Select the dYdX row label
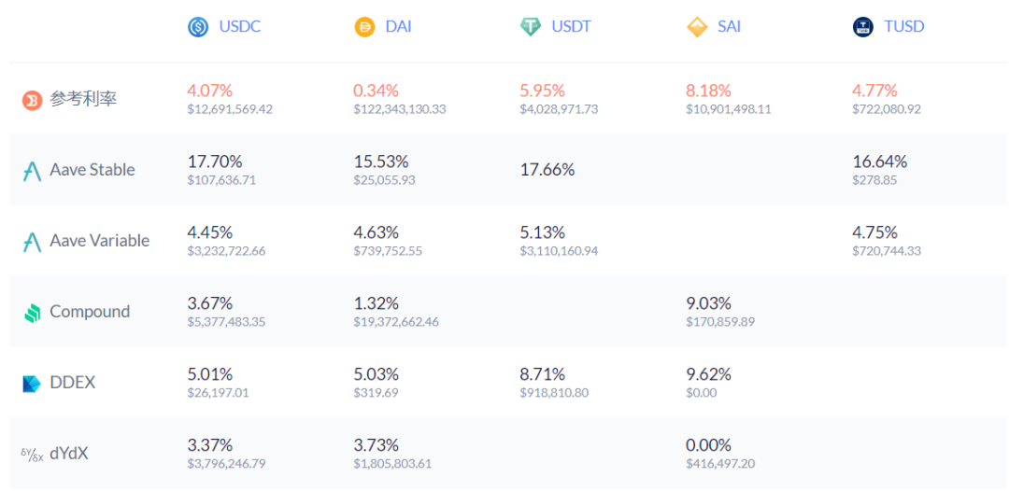The width and height of the screenshot is (1009, 491). click(x=69, y=454)
